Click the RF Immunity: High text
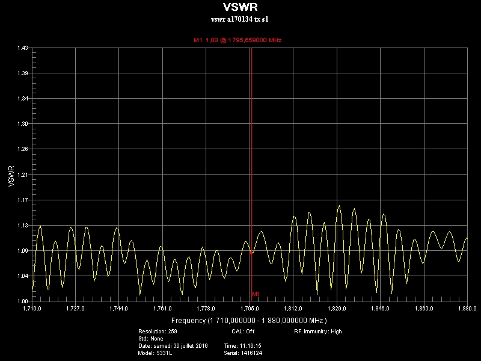This screenshot has height=361, width=481. point(318,332)
